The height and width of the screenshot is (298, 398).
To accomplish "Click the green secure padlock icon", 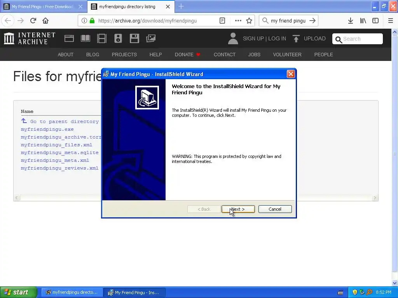I will [92, 21].
